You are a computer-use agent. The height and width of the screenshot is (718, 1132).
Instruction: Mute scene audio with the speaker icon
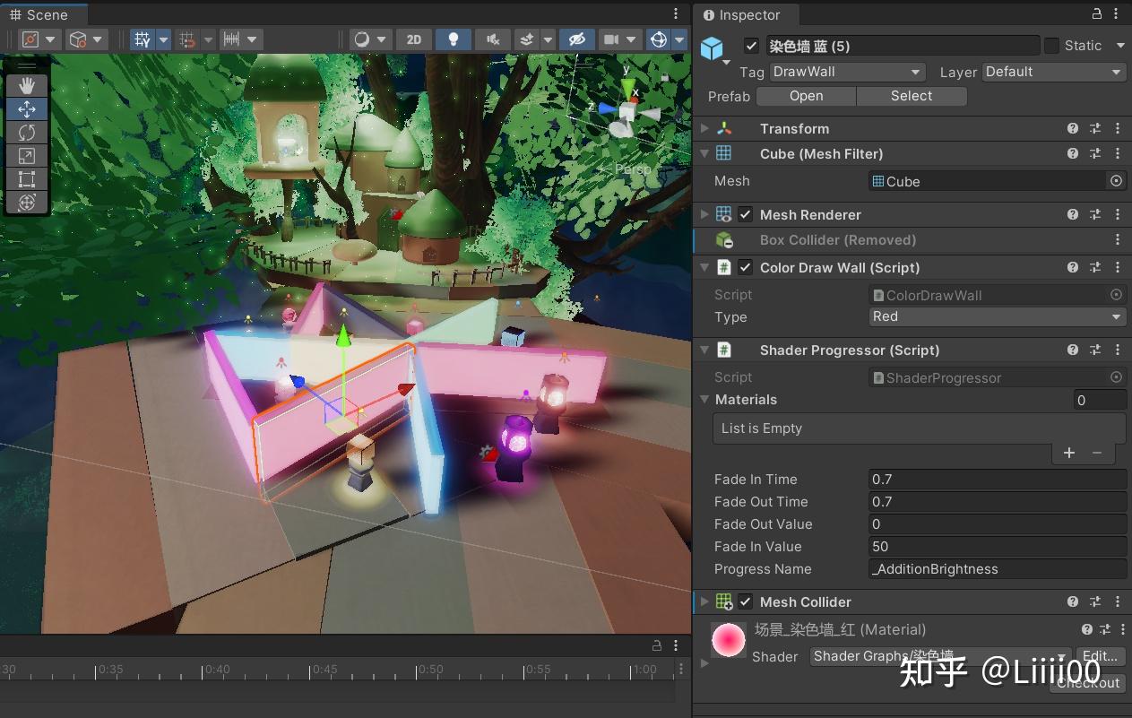coord(492,39)
